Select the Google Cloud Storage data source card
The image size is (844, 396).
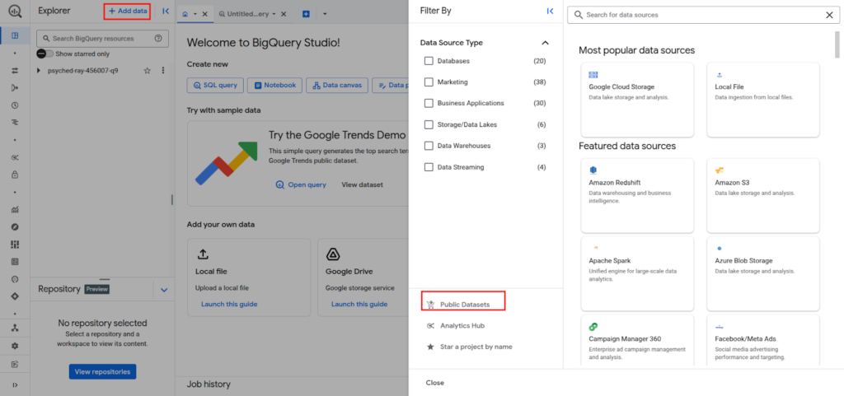[x=637, y=100]
